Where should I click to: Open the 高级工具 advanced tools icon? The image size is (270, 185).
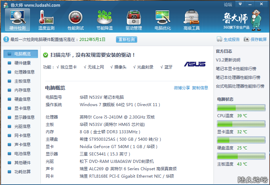tap(191, 17)
